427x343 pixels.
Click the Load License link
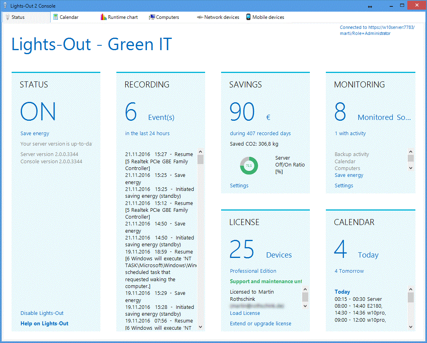[245, 313]
